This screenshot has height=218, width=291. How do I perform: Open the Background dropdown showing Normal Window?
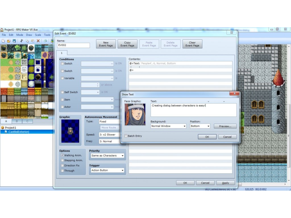(168, 126)
